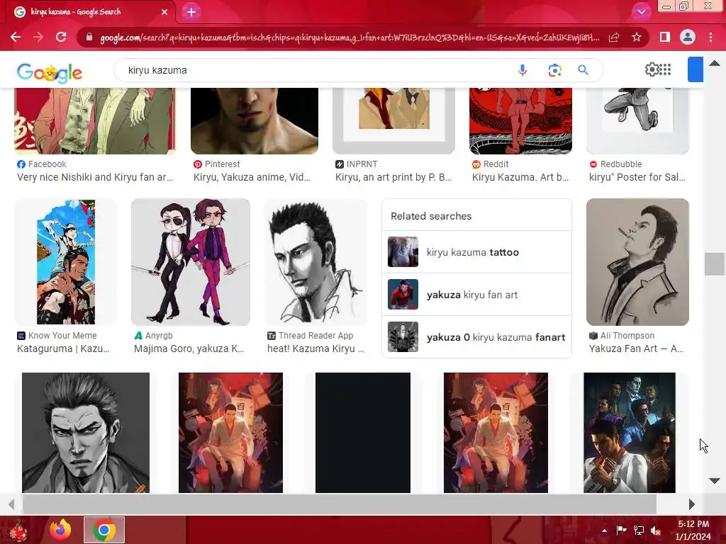Open Chrome three-dot menu
The image size is (726, 544).
710,37
